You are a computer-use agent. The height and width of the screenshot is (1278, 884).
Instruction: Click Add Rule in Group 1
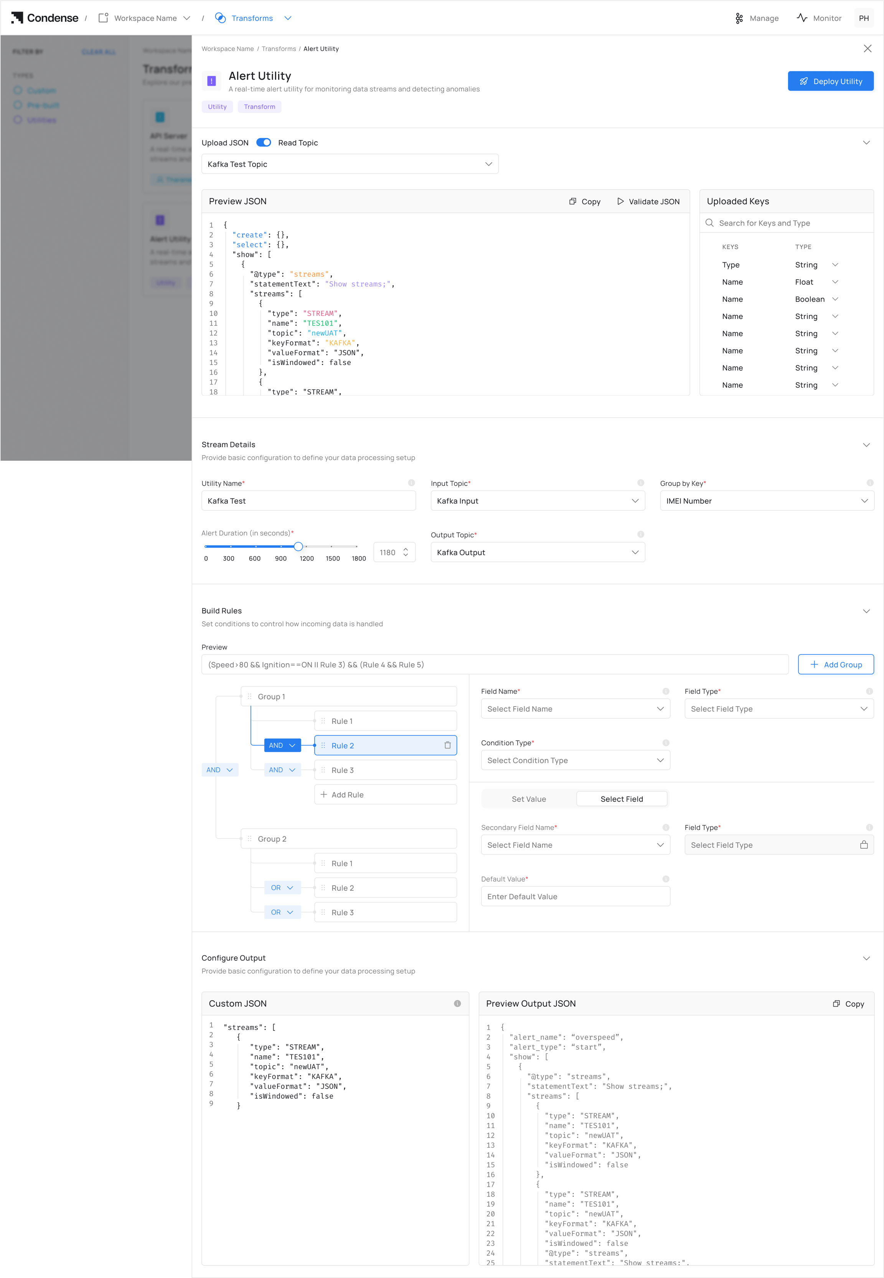386,795
